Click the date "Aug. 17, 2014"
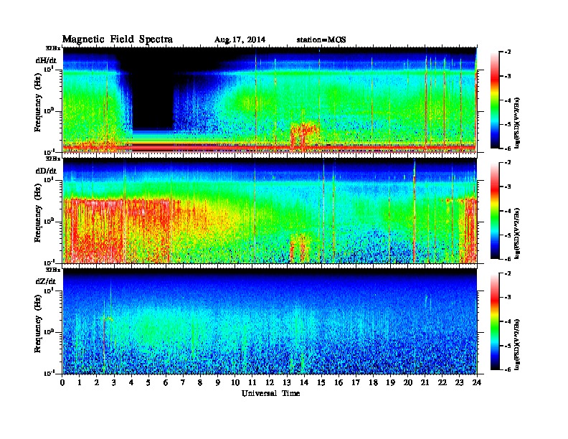 point(240,40)
